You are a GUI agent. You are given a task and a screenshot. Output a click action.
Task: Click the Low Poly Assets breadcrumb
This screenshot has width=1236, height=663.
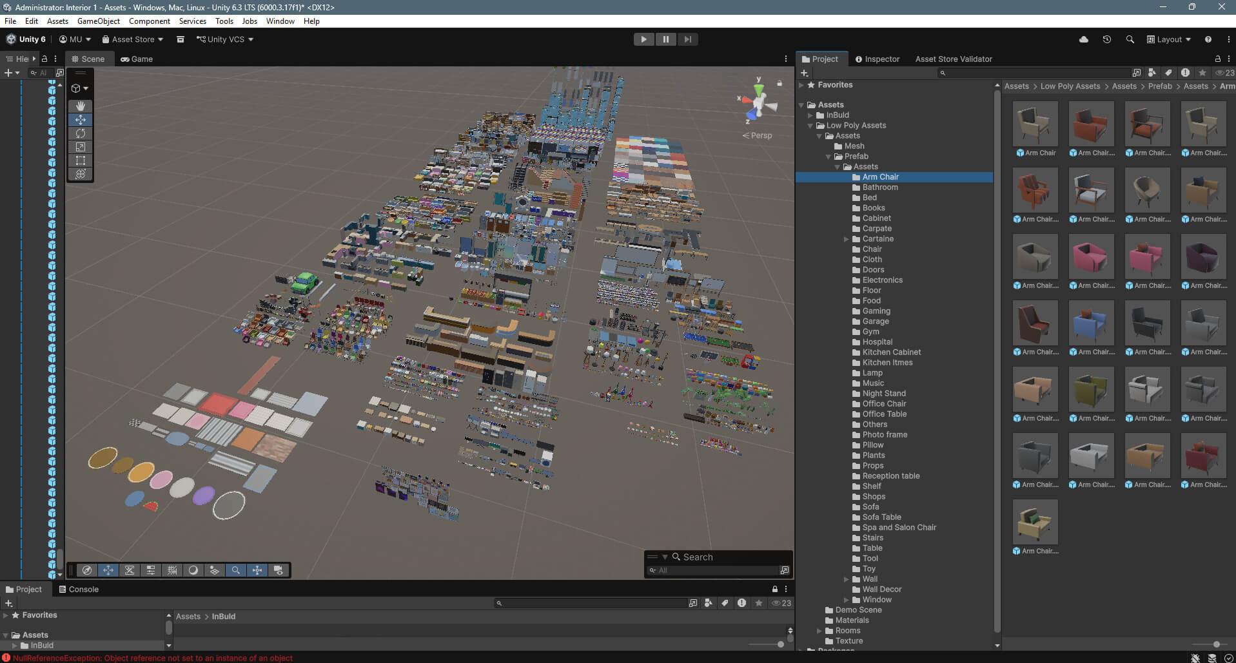[x=1070, y=86]
